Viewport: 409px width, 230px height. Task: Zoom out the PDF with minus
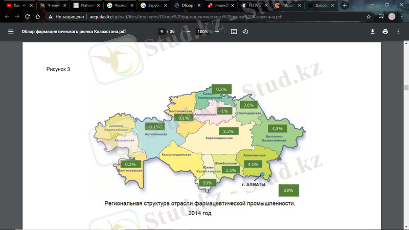click(x=188, y=32)
